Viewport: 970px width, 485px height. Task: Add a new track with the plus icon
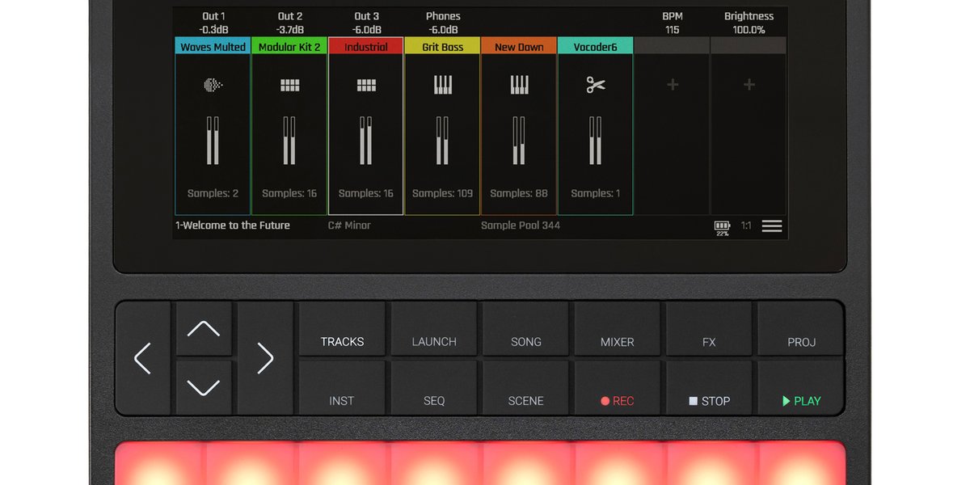(x=672, y=84)
